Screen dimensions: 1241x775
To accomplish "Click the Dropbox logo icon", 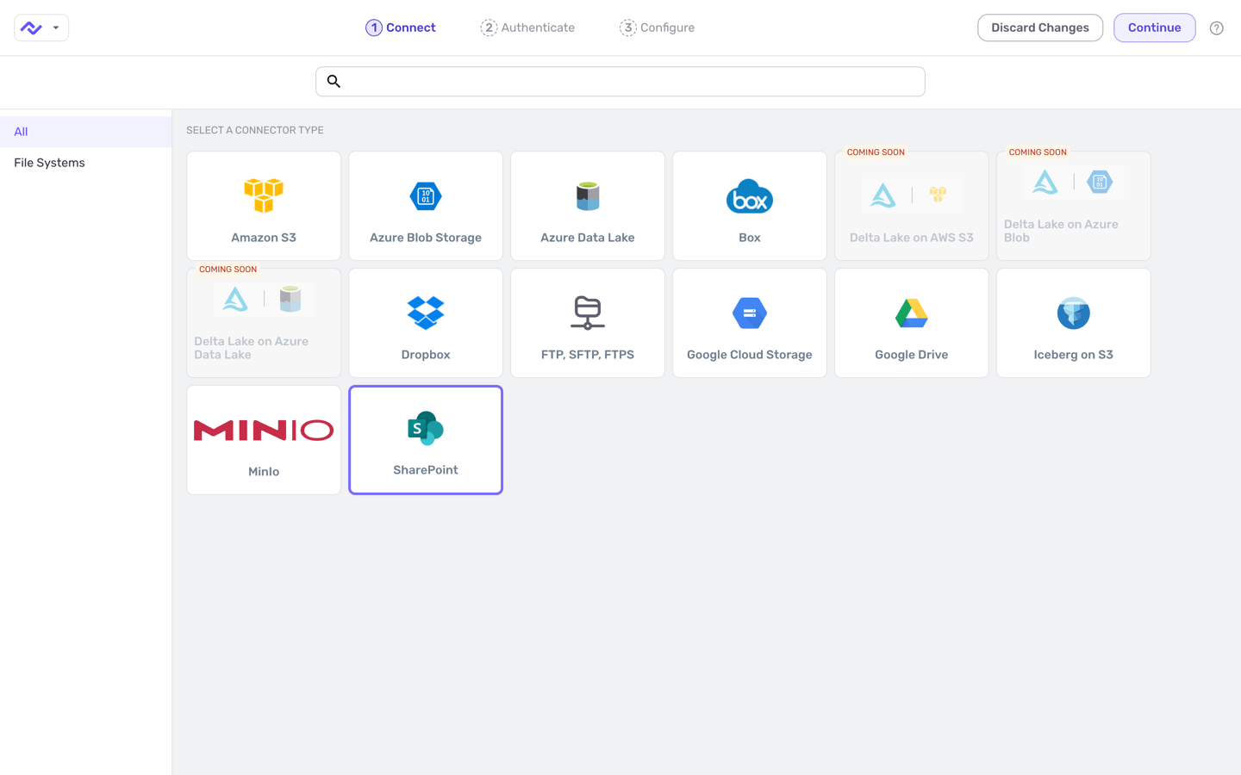I will point(426,313).
